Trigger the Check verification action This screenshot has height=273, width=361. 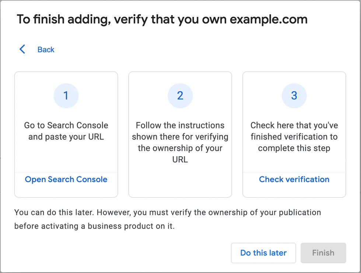coord(294,179)
